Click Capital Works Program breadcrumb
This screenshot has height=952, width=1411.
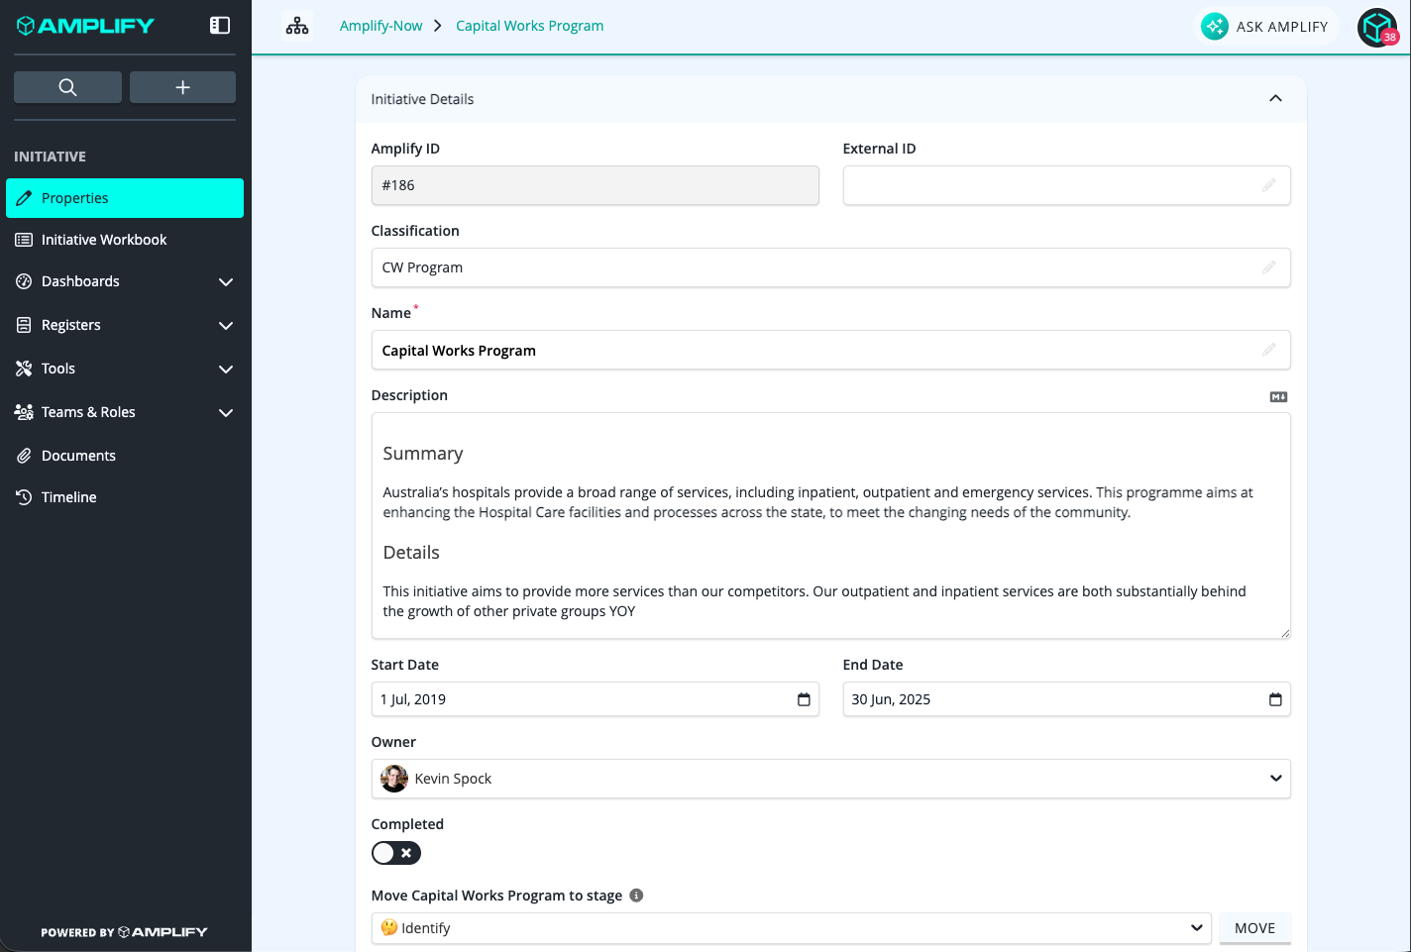(529, 26)
